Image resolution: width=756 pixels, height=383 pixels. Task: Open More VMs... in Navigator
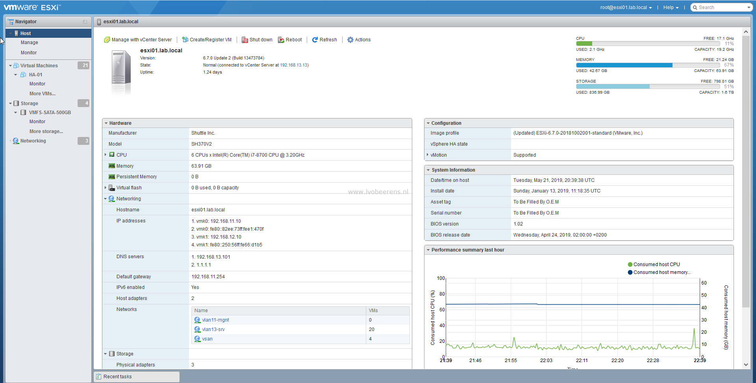click(43, 94)
